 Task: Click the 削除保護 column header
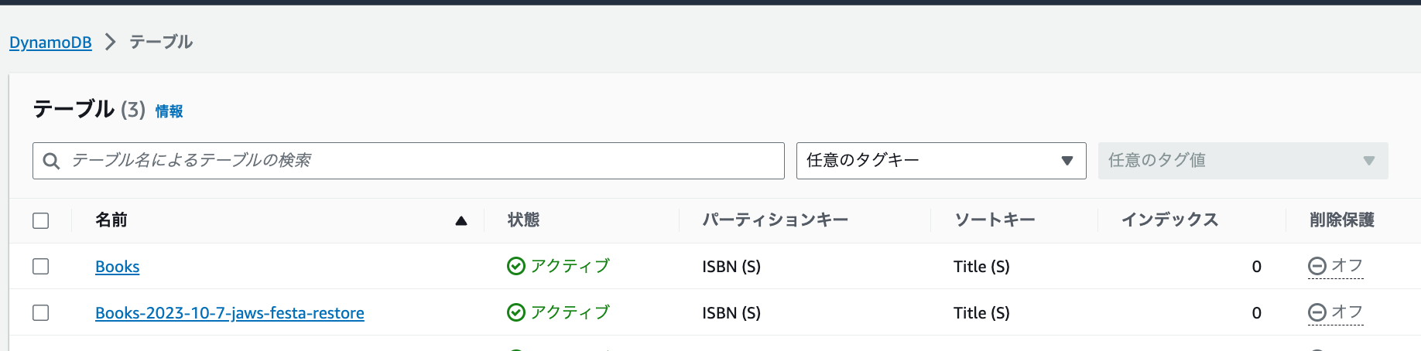[1342, 220]
